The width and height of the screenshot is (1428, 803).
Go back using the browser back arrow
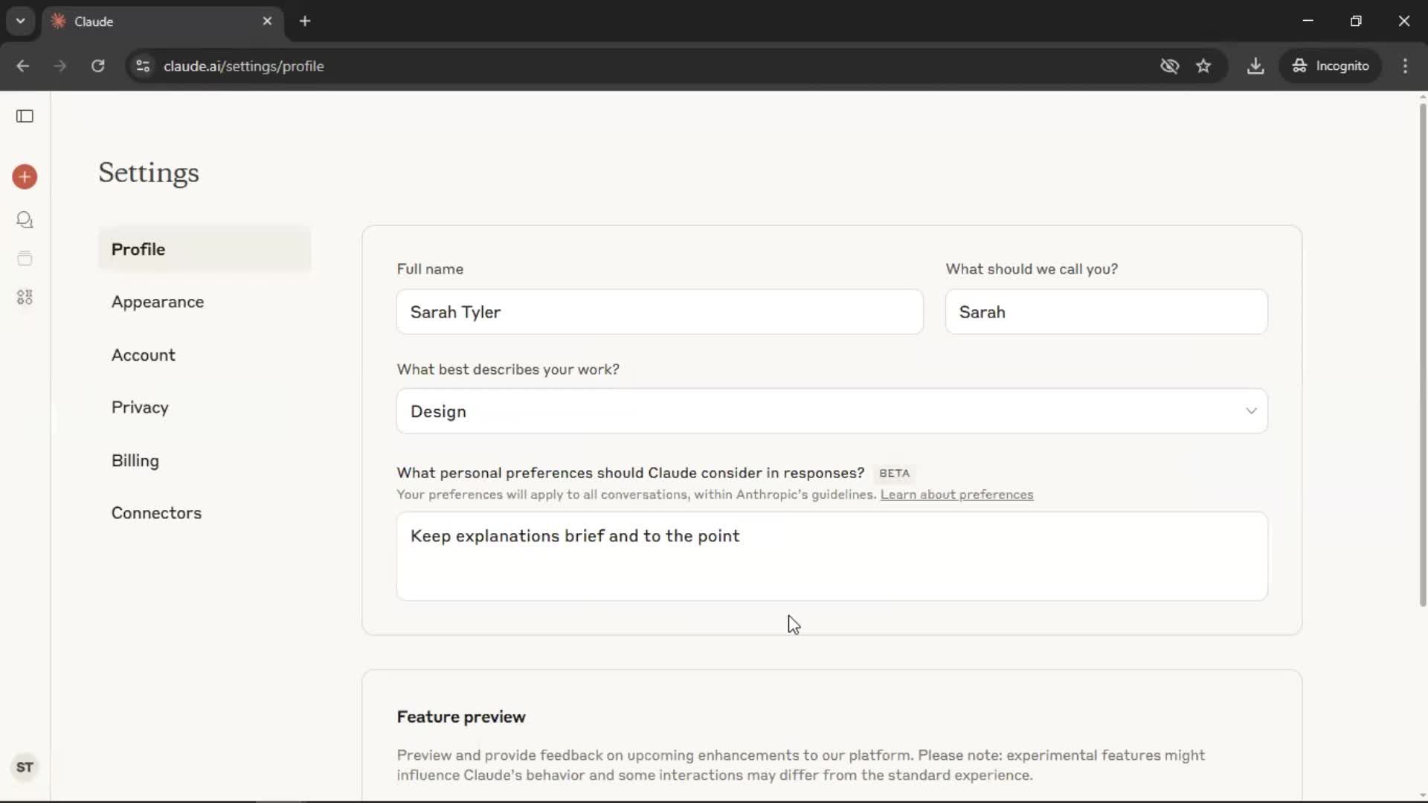23,66
